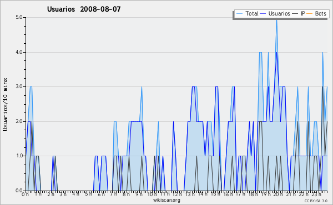Click the '2.0' y-axis tick label
This screenshot has width=333, height=205.
pyautogui.click(x=19, y=121)
